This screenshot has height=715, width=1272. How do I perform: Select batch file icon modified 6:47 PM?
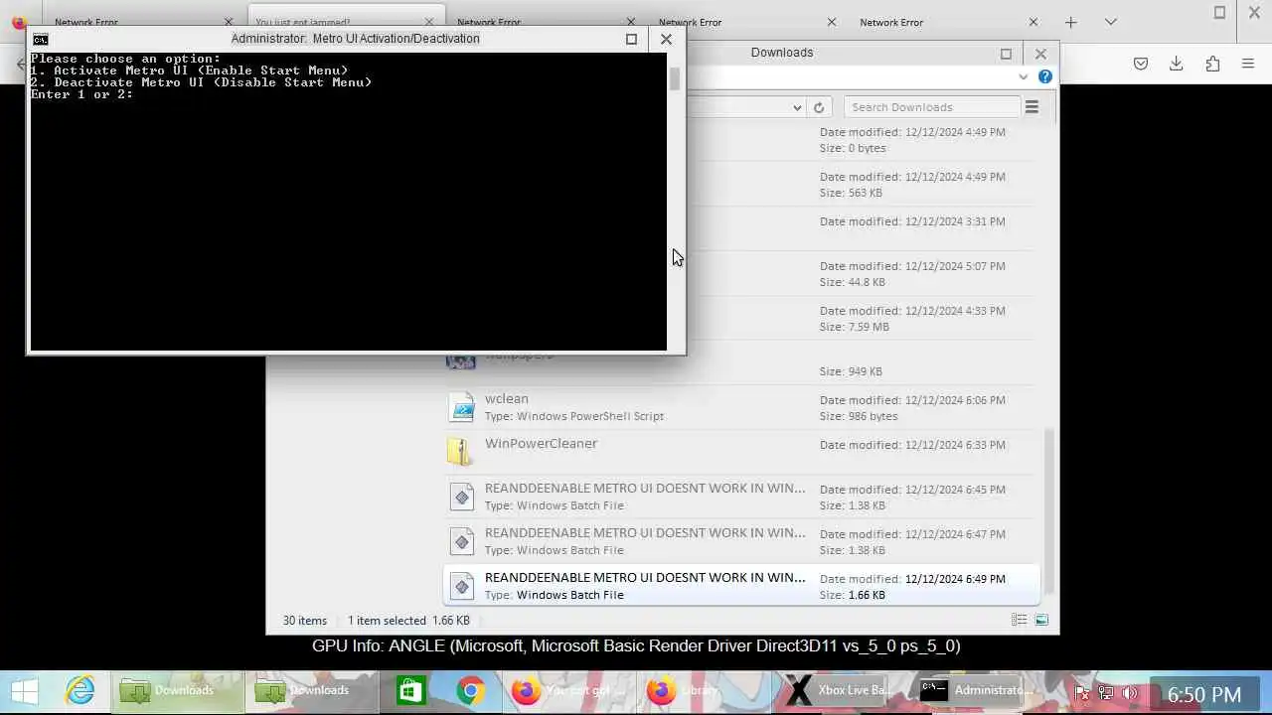pyautogui.click(x=461, y=541)
